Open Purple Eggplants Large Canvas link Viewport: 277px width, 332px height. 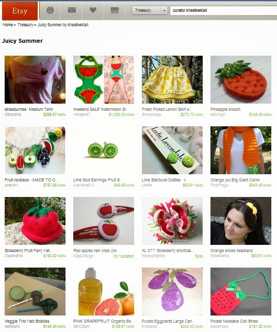click(x=167, y=321)
